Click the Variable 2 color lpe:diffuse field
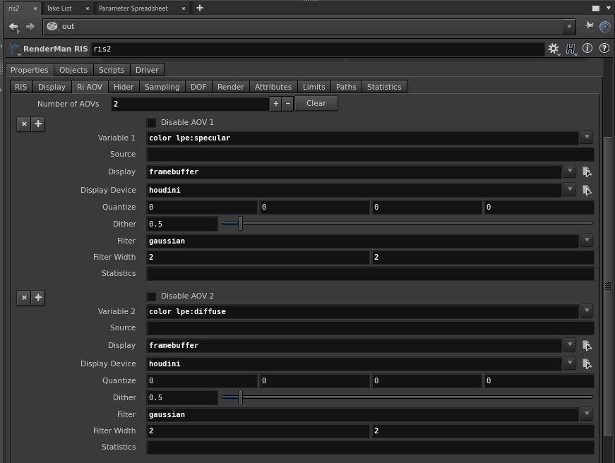This screenshot has width=615, height=463. point(363,312)
